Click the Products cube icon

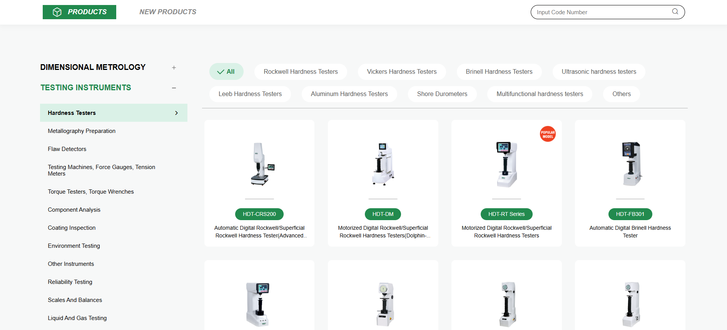[57, 12]
